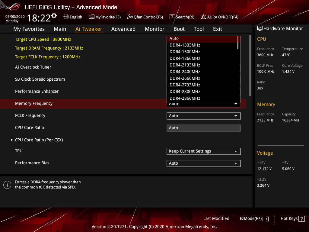309x232 pixels.
Task: Expand CPU Core Ratio (Per CCX) submenu
Action: click(39, 140)
